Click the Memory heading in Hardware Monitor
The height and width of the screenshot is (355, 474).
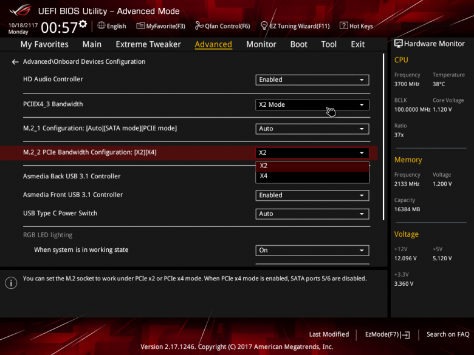(408, 160)
